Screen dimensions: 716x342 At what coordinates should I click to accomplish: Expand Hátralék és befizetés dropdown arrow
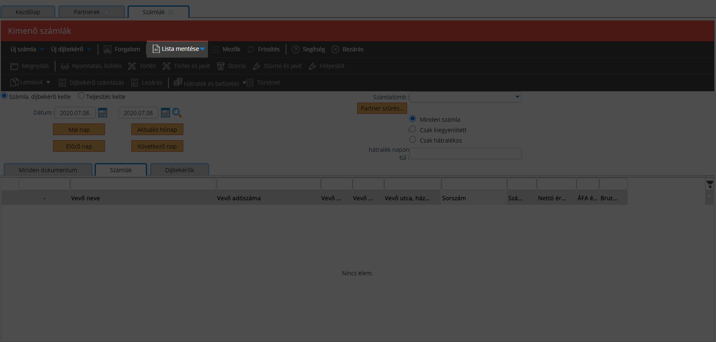click(244, 83)
